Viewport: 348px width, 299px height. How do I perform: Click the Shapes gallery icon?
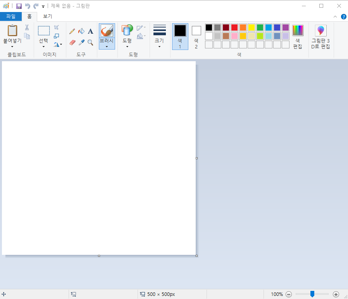pyautogui.click(x=127, y=30)
